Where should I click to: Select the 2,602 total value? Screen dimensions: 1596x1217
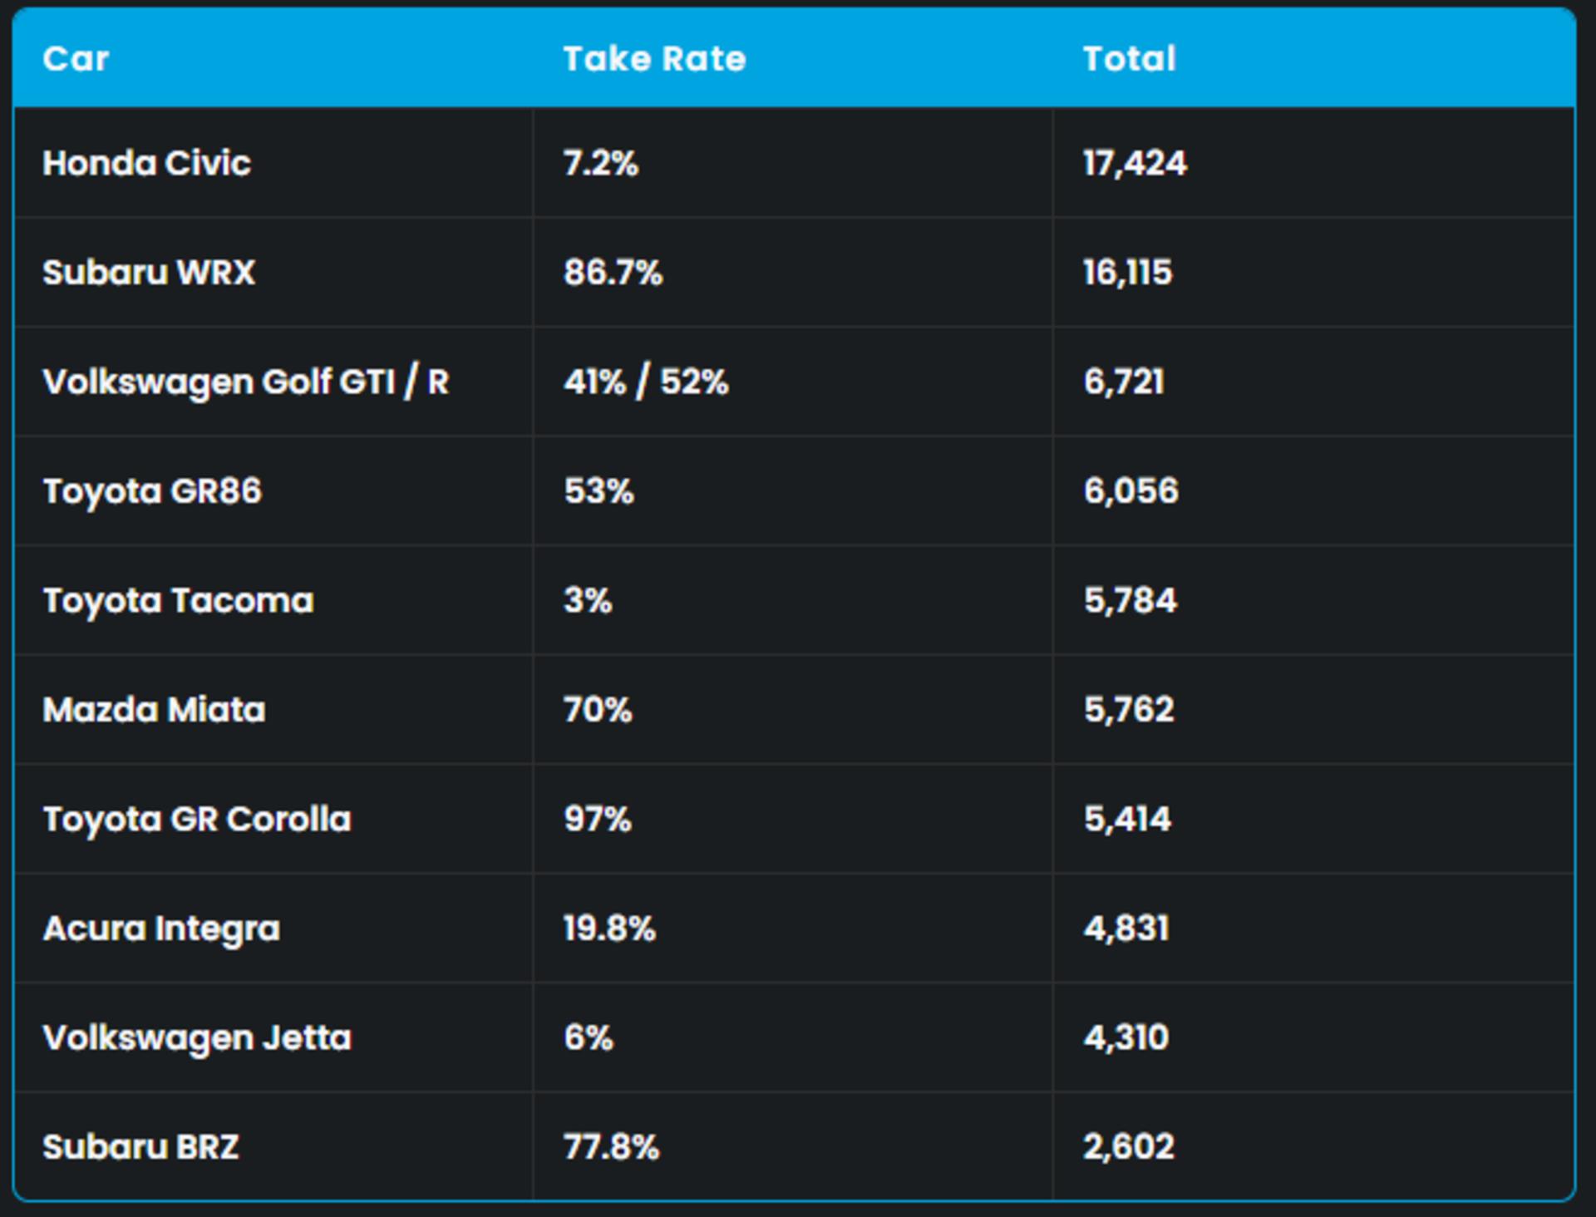click(x=1129, y=1147)
